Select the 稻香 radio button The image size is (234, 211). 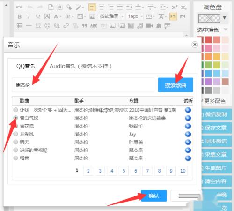pos(15,158)
